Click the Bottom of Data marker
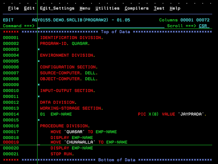The height and width of the screenshot is (164, 218). tap(117, 160)
